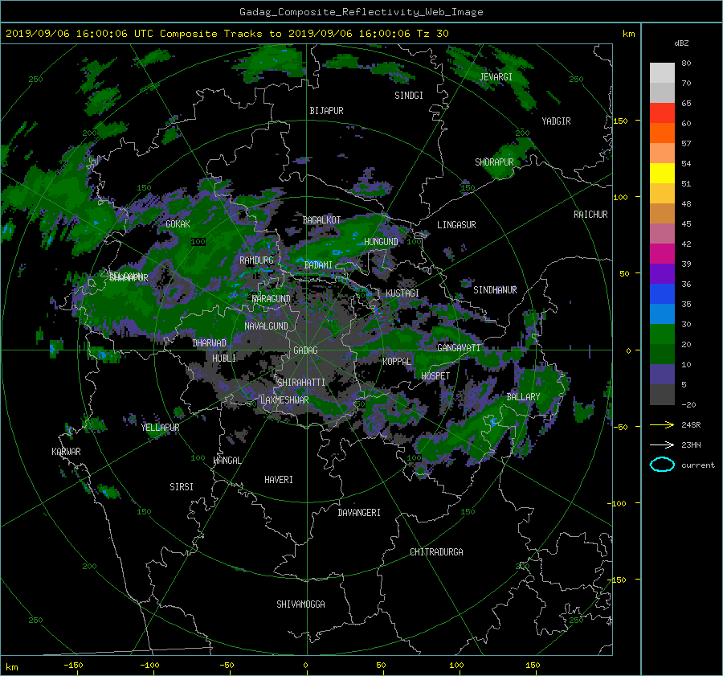723x676 pixels.
Task: Click the SINDGI city label
Action: (x=409, y=96)
